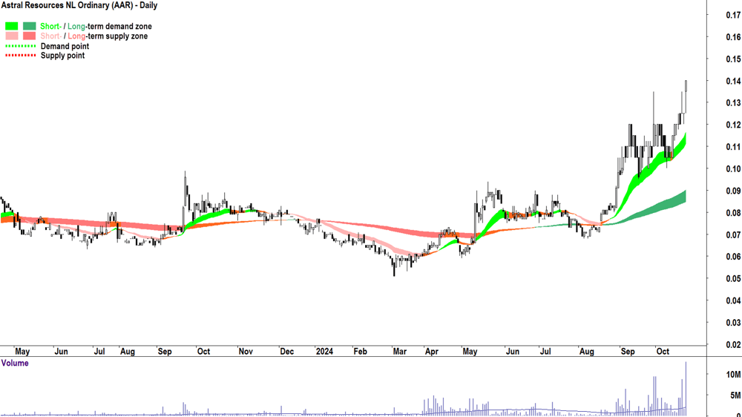Click the 5M volume axis label
742x417 pixels.
(735, 395)
